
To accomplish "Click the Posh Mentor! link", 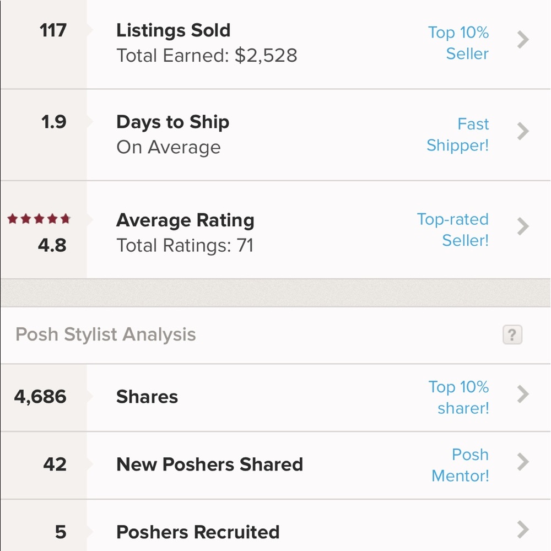I will pos(460,465).
